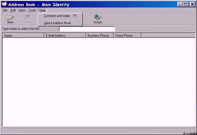Choose About Address Book from Help menu
The width and height of the screenshot is (197, 135).
[58, 23]
